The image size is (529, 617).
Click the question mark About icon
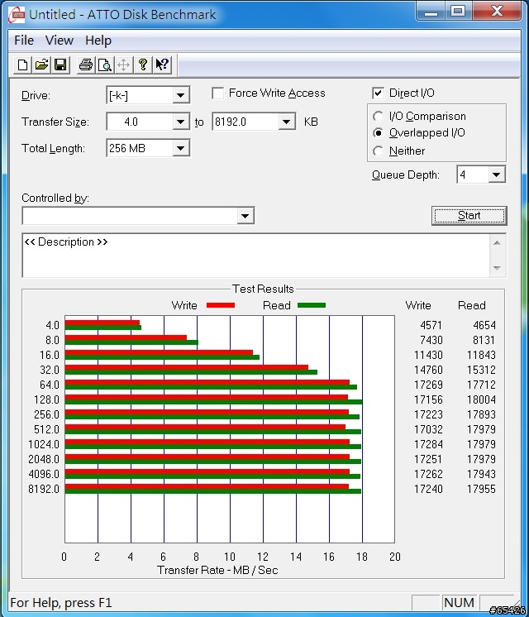click(143, 65)
